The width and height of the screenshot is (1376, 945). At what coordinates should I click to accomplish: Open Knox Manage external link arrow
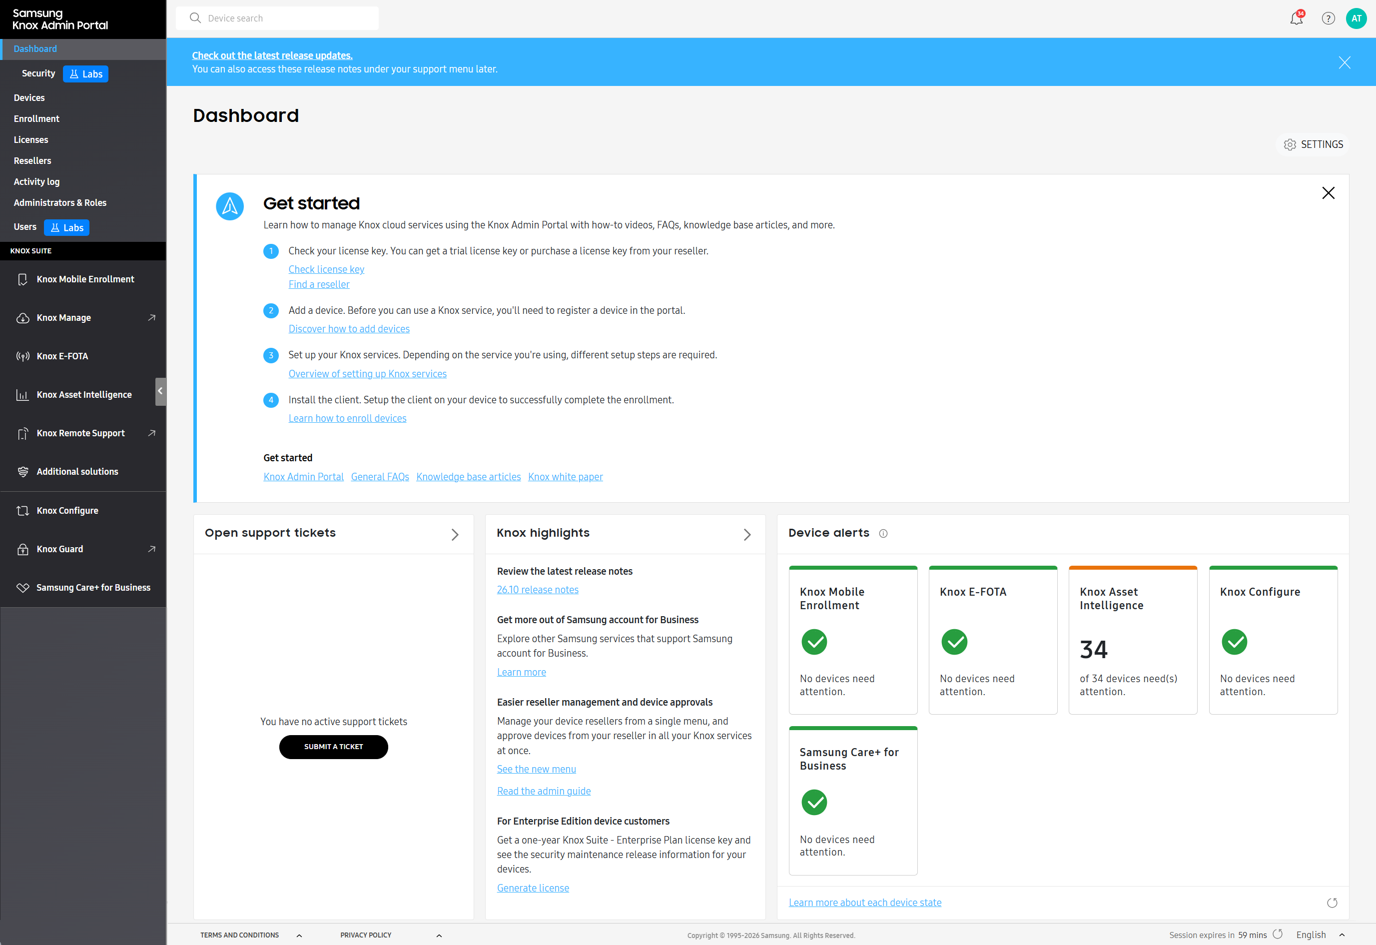pyautogui.click(x=151, y=318)
